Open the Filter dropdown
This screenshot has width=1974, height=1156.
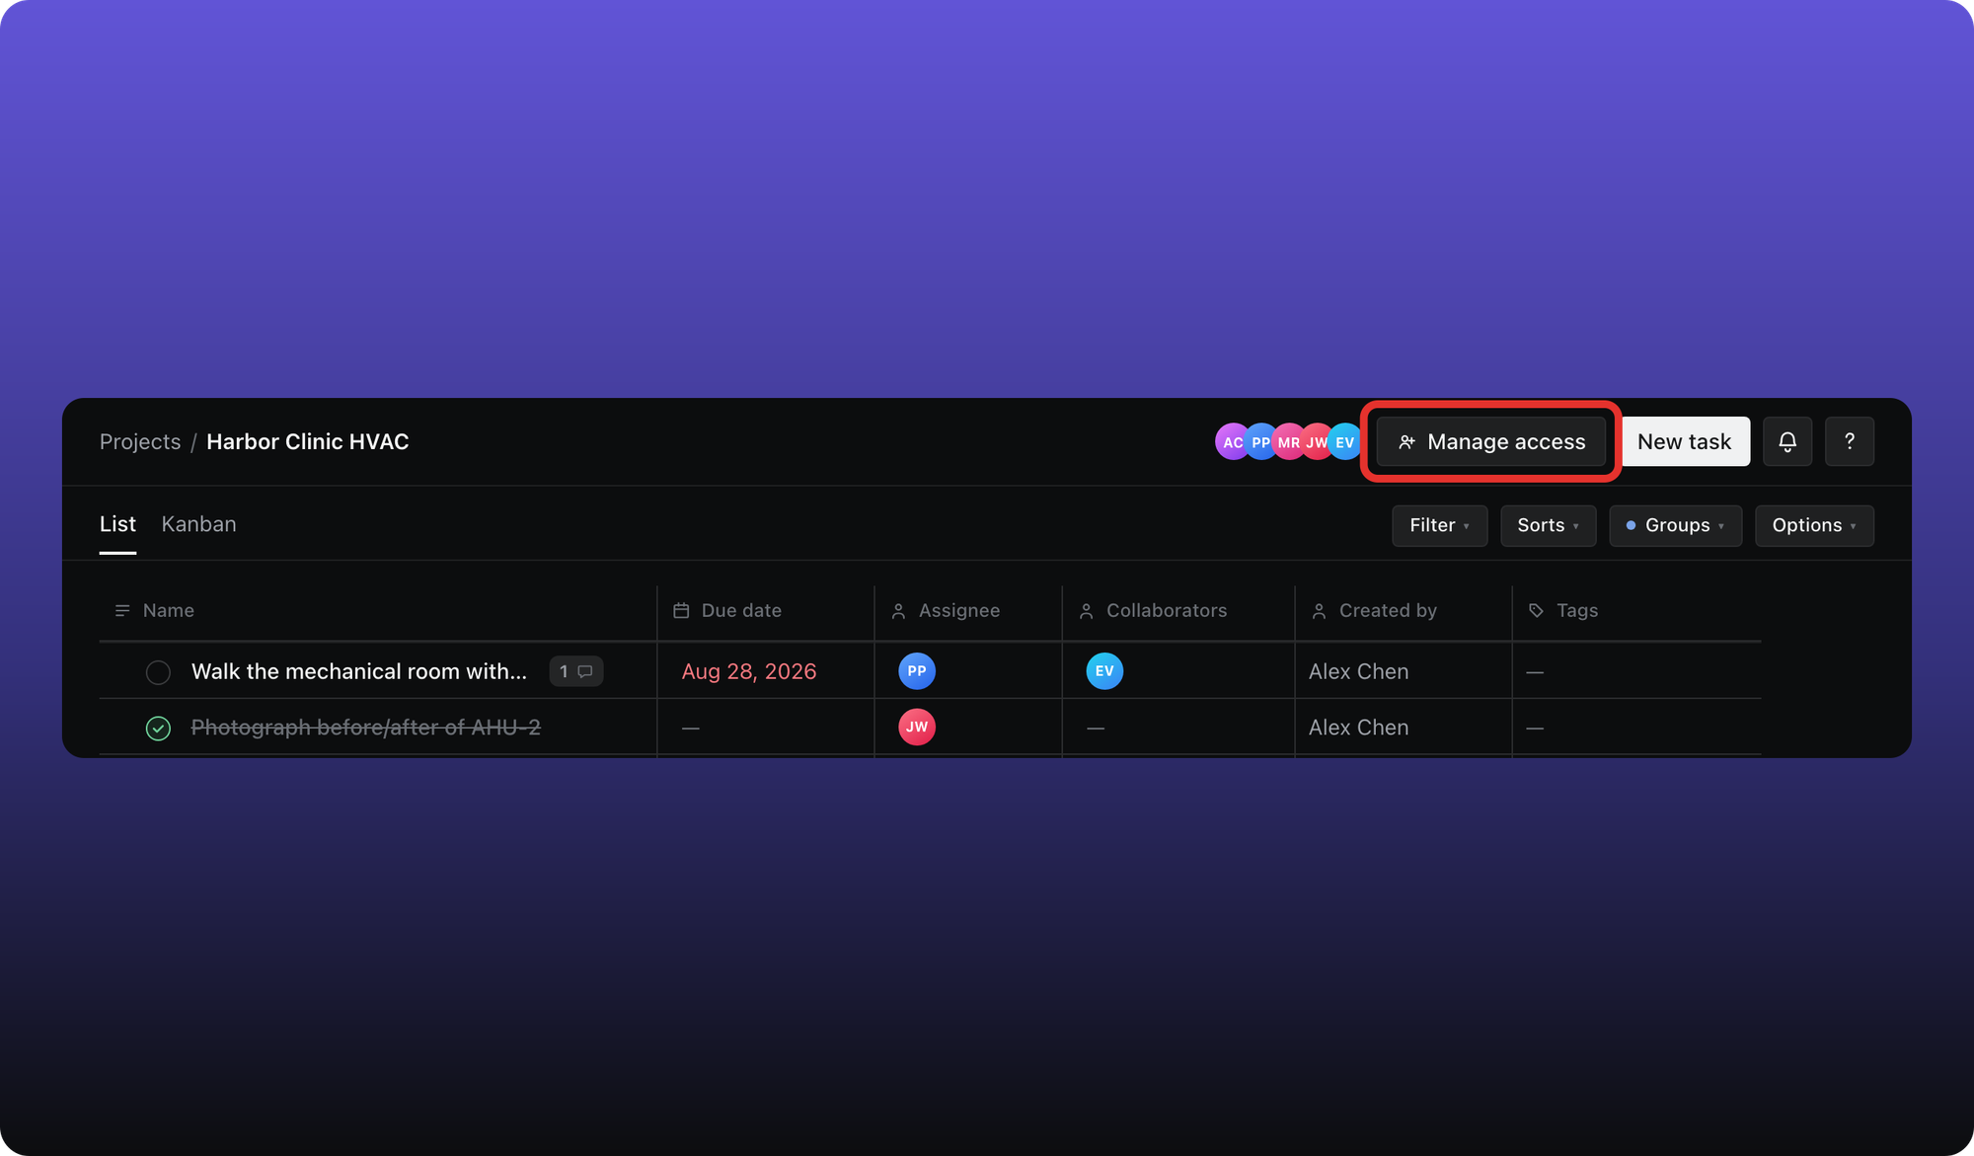click(x=1439, y=525)
